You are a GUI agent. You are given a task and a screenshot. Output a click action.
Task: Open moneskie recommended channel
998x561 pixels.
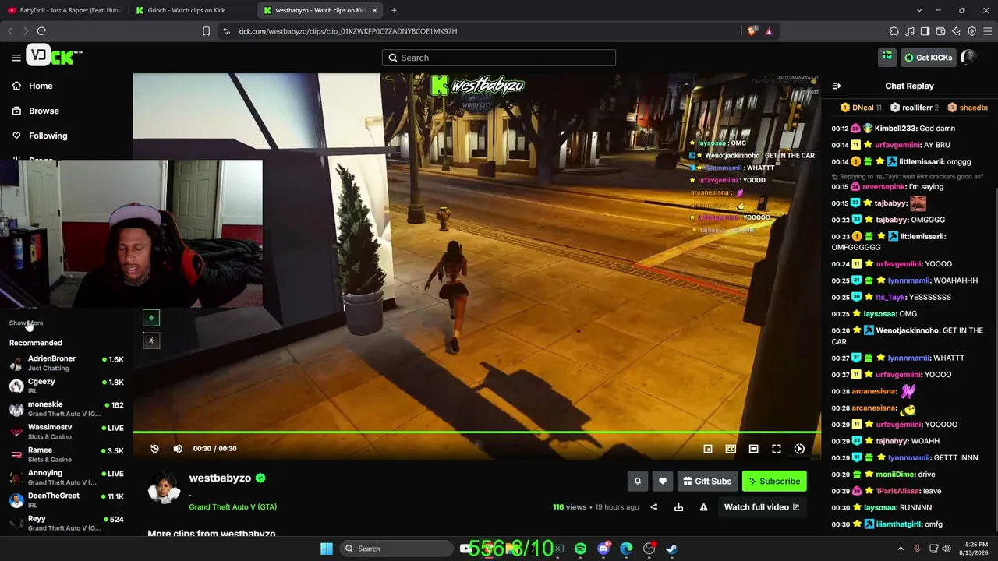click(x=66, y=409)
